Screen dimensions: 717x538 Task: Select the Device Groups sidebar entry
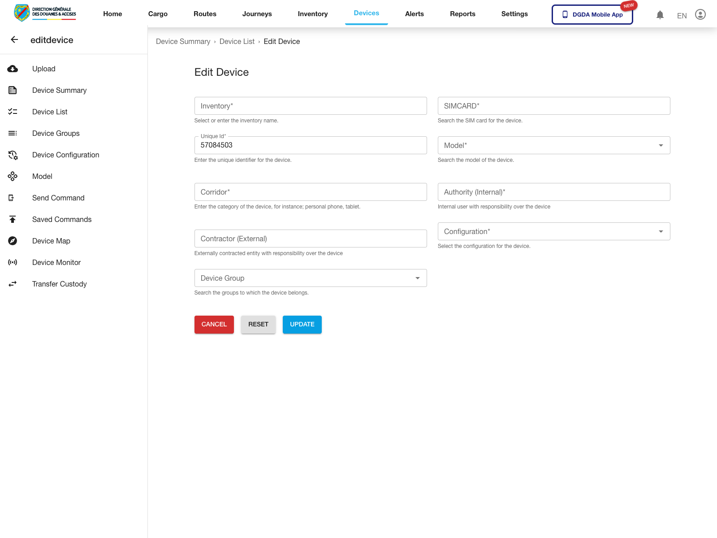click(56, 133)
